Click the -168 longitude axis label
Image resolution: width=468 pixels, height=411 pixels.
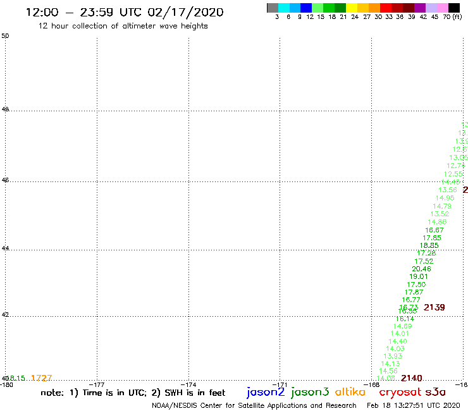[372, 384]
